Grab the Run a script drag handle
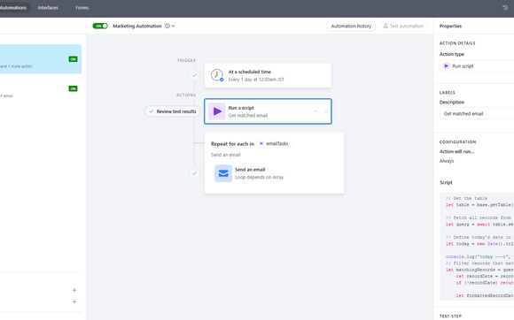The width and height of the screenshot is (514, 320). (326, 111)
